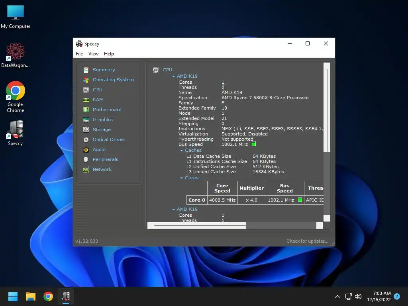Click the Optical Drives disc icon
This screenshot has width=408, height=306.
coord(86,140)
